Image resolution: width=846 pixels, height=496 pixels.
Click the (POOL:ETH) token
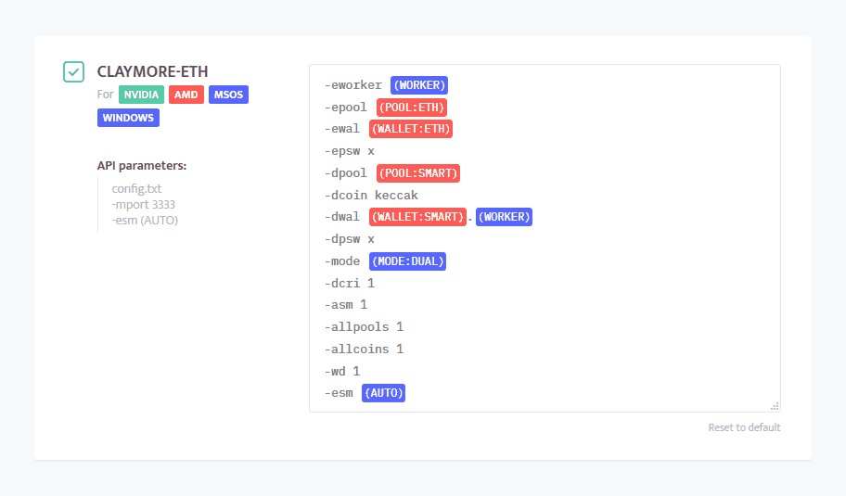click(412, 108)
